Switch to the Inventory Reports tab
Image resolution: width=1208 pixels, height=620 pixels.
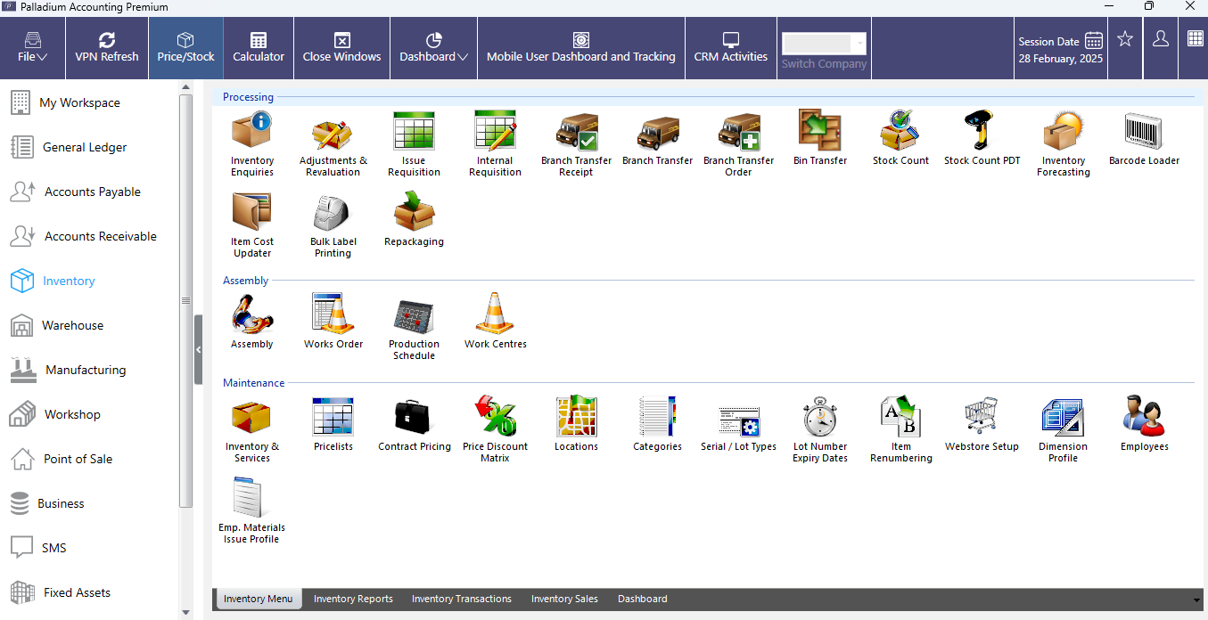pyautogui.click(x=353, y=599)
